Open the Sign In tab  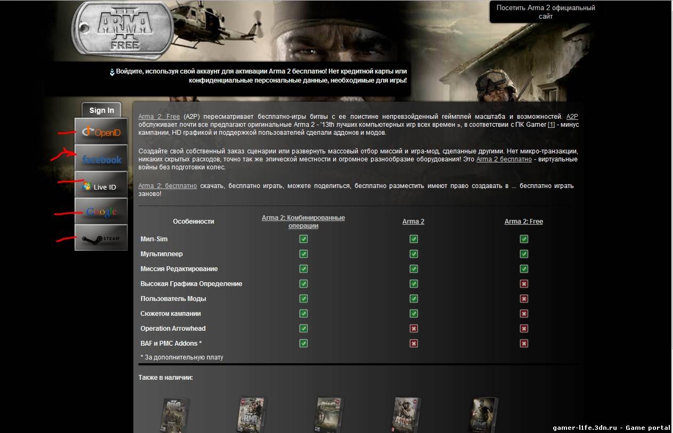click(x=102, y=110)
